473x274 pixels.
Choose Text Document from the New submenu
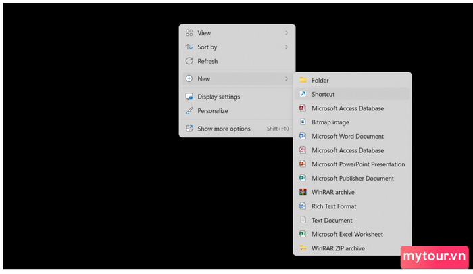point(352,221)
